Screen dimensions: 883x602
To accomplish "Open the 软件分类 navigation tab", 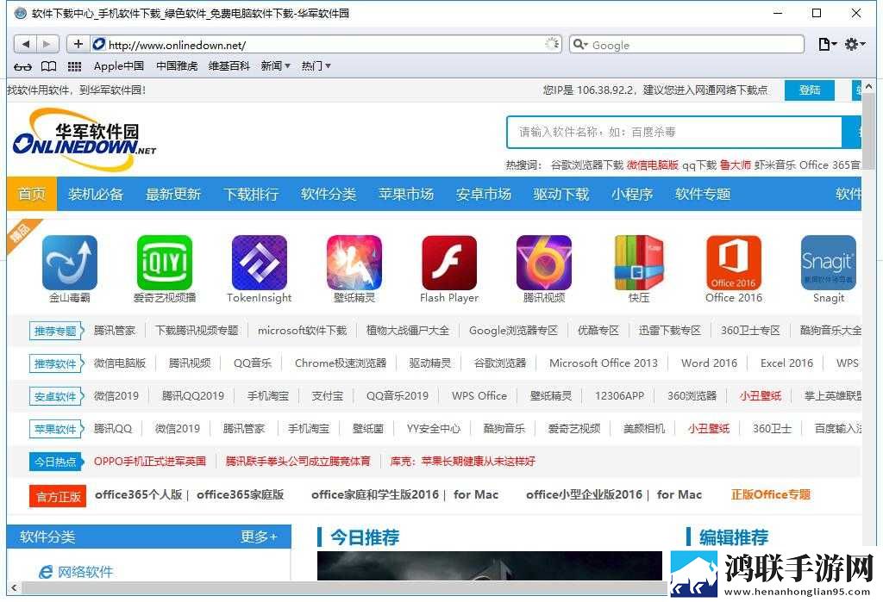I will 329,194.
